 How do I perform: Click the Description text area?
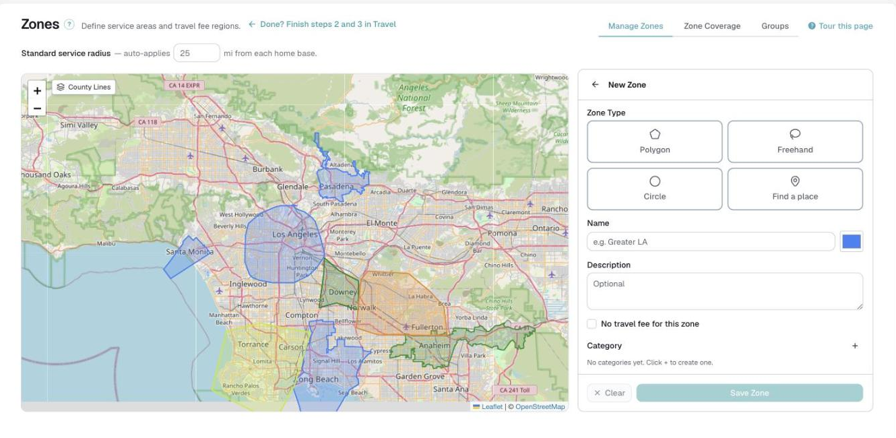click(x=725, y=291)
